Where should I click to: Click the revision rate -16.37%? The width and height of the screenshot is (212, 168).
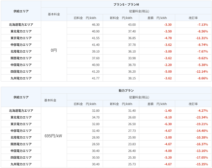coord(202,144)
